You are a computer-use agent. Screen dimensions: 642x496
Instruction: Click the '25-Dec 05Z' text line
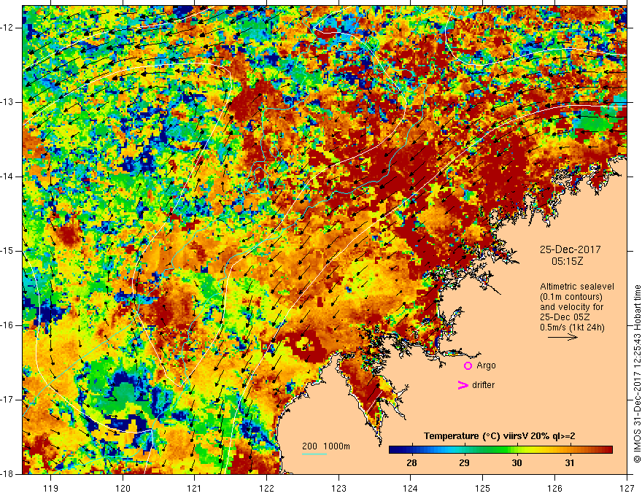(566, 317)
